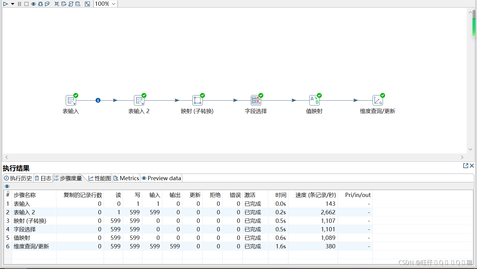This screenshot has width=477, height=269.
Task: Select row 表输入 in metrics table
Action: tap(188, 204)
